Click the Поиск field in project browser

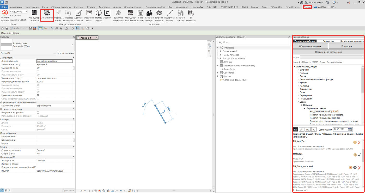pyautogui.click(x=253, y=42)
